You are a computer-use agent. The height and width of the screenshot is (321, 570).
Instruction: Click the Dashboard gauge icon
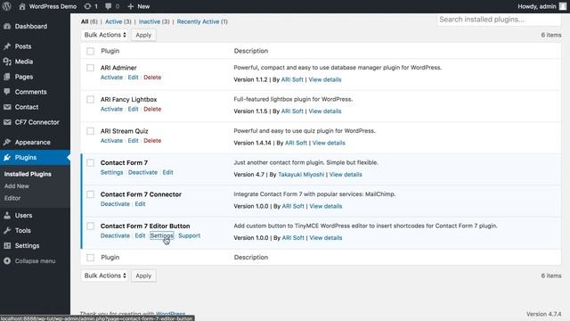point(7,26)
